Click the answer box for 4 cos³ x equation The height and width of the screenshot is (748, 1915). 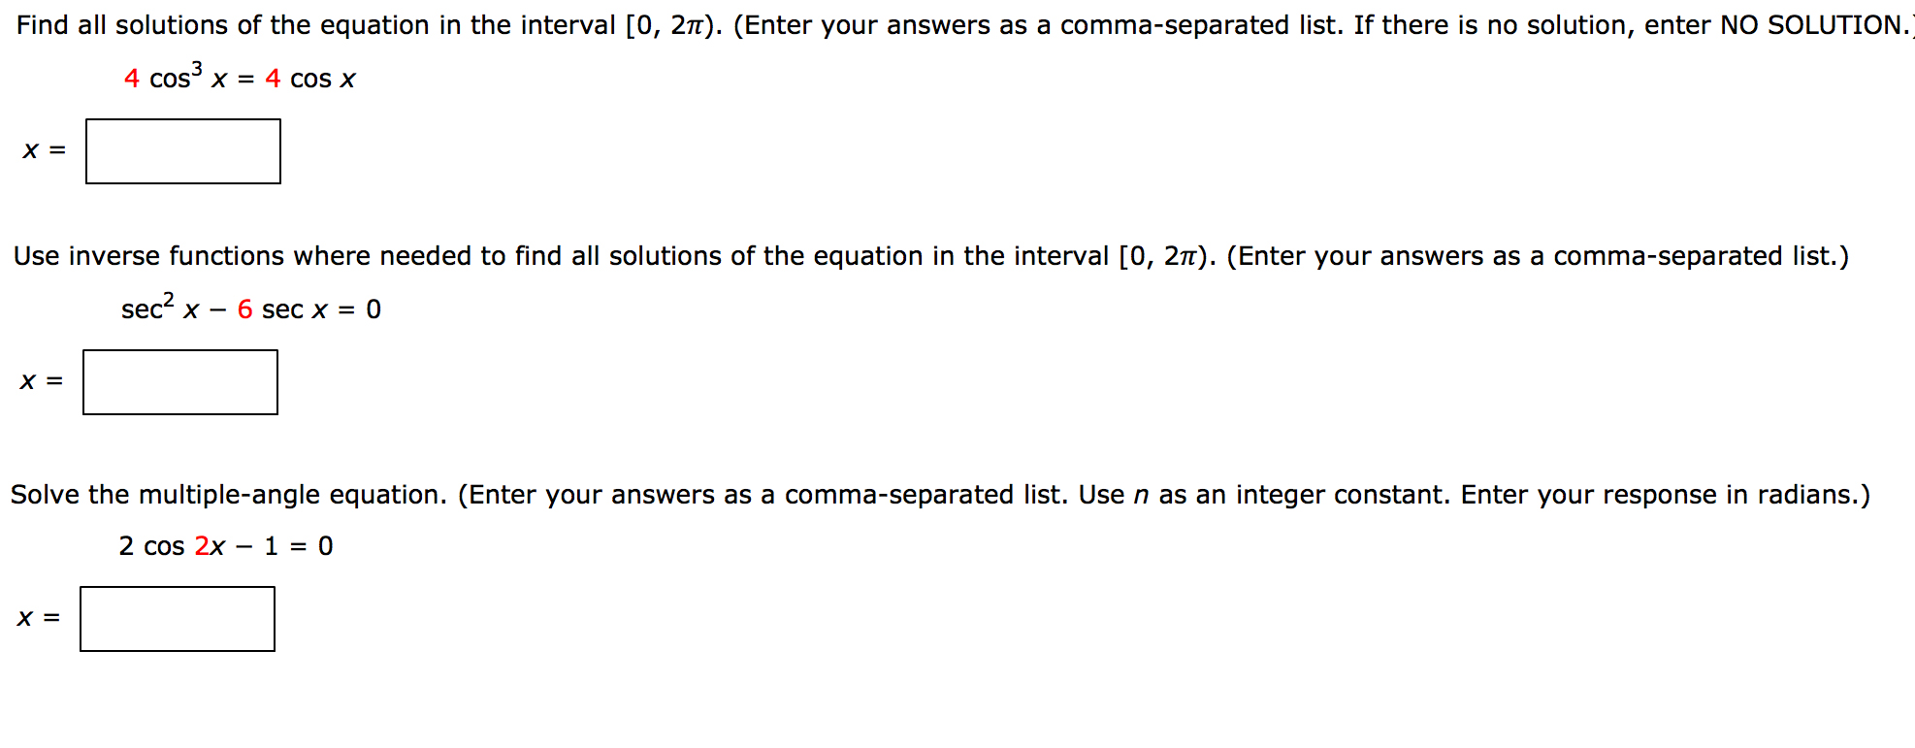(183, 151)
